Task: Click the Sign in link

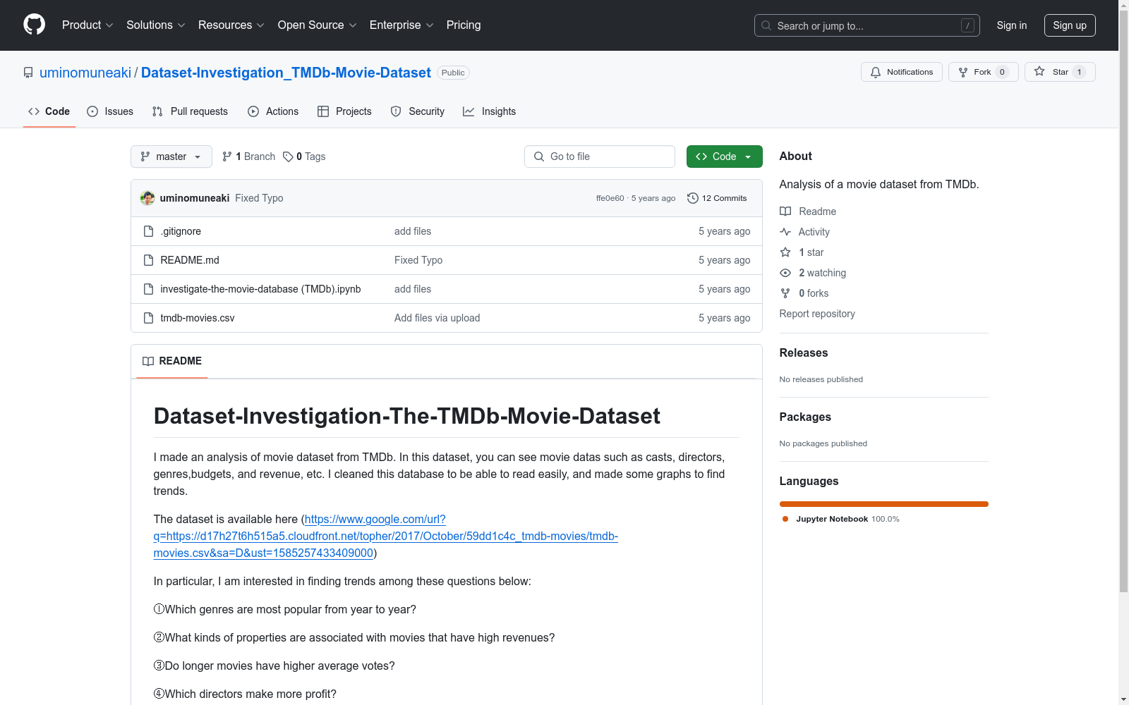Action: click(x=1012, y=25)
